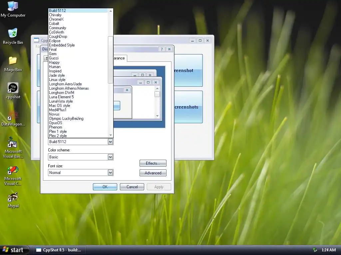Screen dimensions: 341x255
Task: Select Cobalt in the style list
Action: tap(78, 24)
